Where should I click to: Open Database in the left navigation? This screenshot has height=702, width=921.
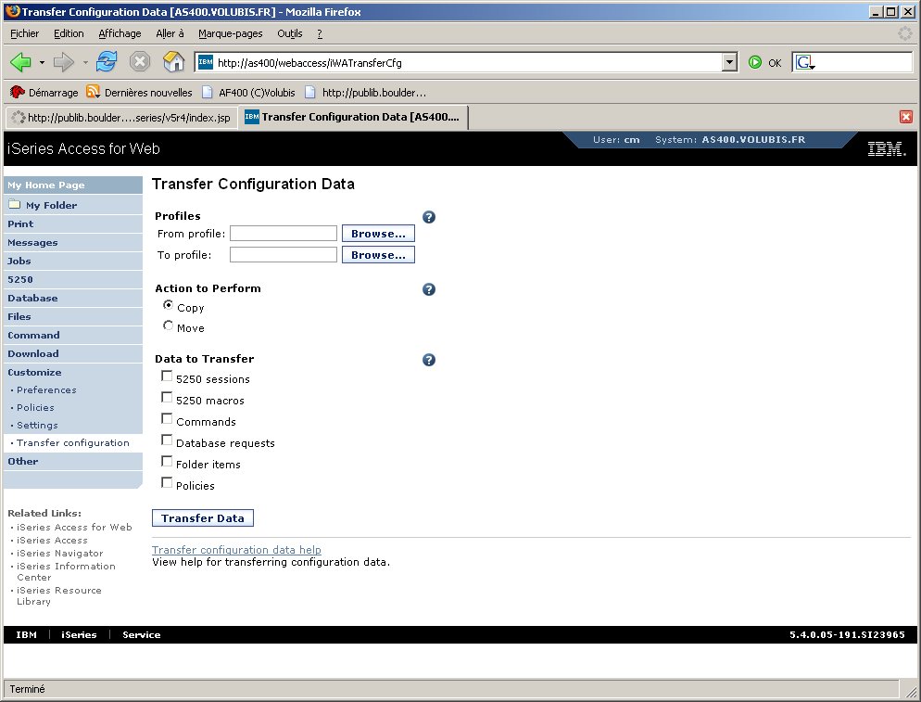[x=33, y=298]
